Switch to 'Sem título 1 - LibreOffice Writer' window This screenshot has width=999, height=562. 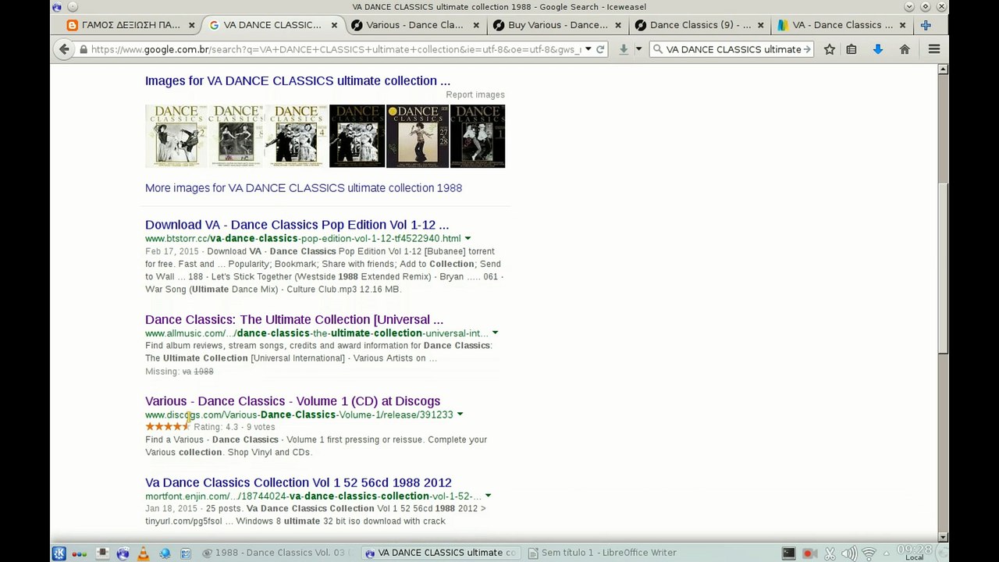(x=602, y=553)
